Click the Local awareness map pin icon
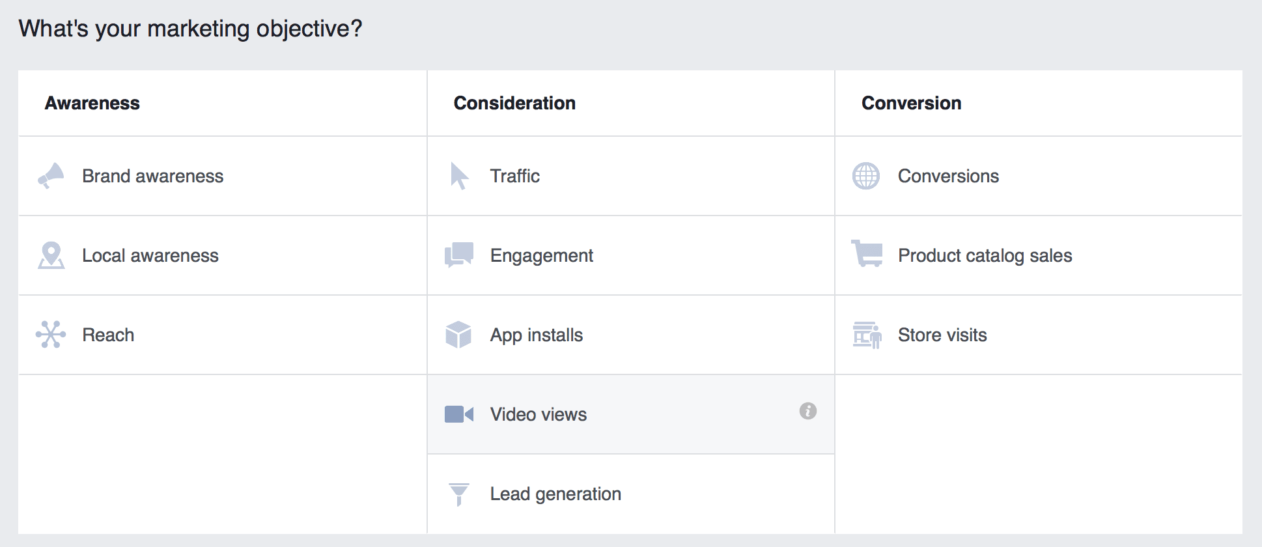 click(x=51, y=255)
